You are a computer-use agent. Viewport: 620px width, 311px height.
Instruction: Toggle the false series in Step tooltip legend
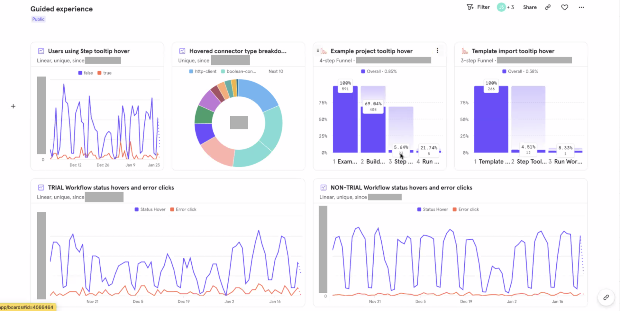(x=85, y=73)
